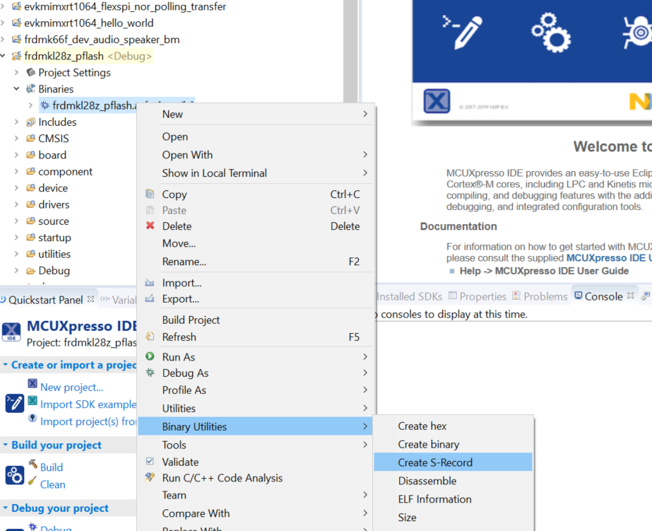Open the Open With submenu
Viewport: 652px width, 531px height.
pyautogui.click(x=256, y=155)
